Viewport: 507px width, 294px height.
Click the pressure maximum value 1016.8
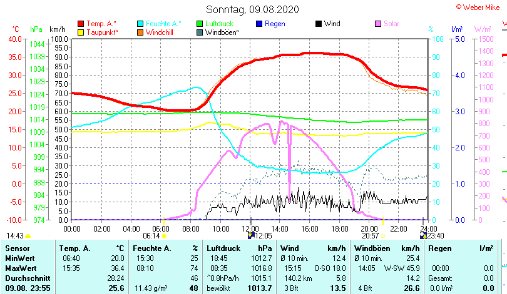262,268
